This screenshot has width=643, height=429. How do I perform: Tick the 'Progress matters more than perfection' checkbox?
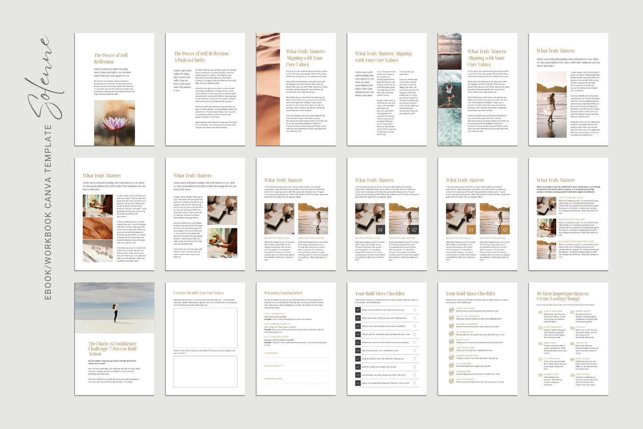(x=414, y=359)
